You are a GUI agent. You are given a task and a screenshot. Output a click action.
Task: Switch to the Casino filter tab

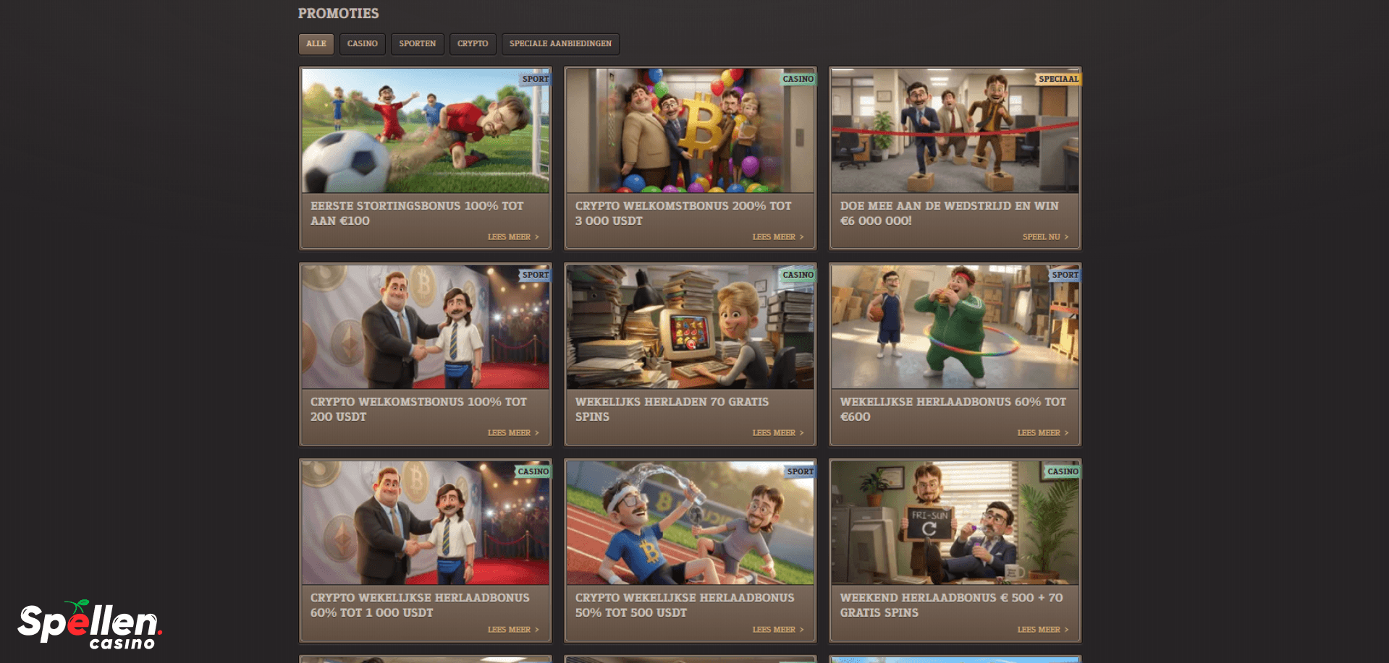[x=362, y=44]
